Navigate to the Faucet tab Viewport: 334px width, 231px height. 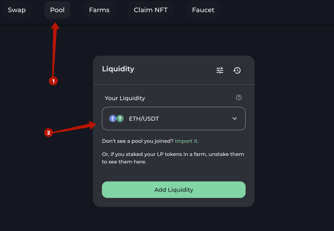click(203, 10)
